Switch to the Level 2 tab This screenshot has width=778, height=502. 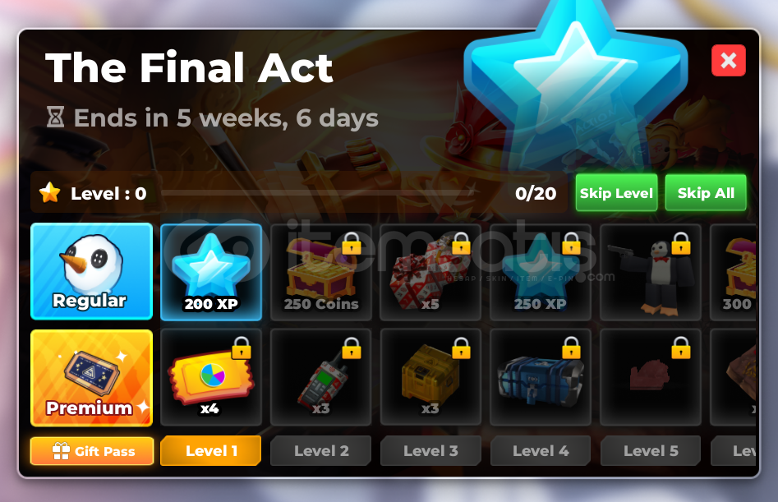tap(321, 450)
